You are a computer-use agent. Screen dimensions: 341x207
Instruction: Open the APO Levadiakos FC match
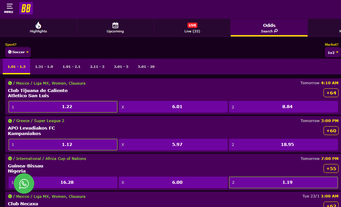tap(31, 131)
